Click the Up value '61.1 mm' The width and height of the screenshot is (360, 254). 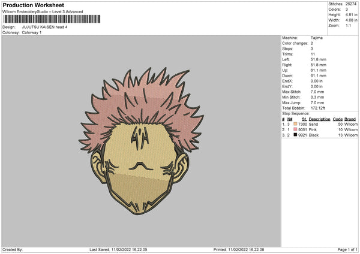pyautogui.click(x=319, y=70)
